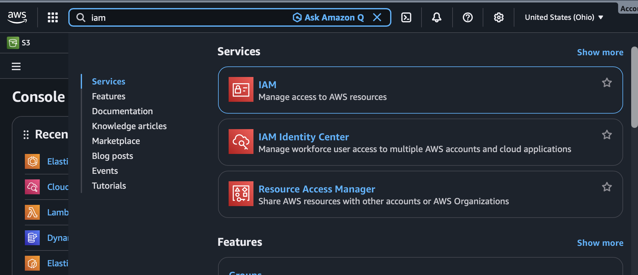
Task: Toggle the hamburger navigation menu
Action: click(16, 66)
